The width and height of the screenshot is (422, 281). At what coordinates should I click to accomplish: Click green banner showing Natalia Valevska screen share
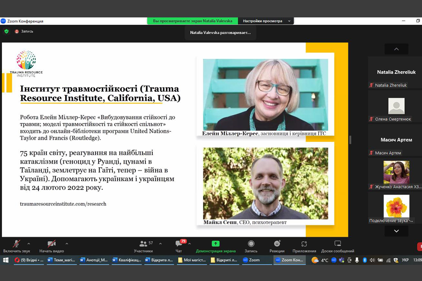click(192, 21)
